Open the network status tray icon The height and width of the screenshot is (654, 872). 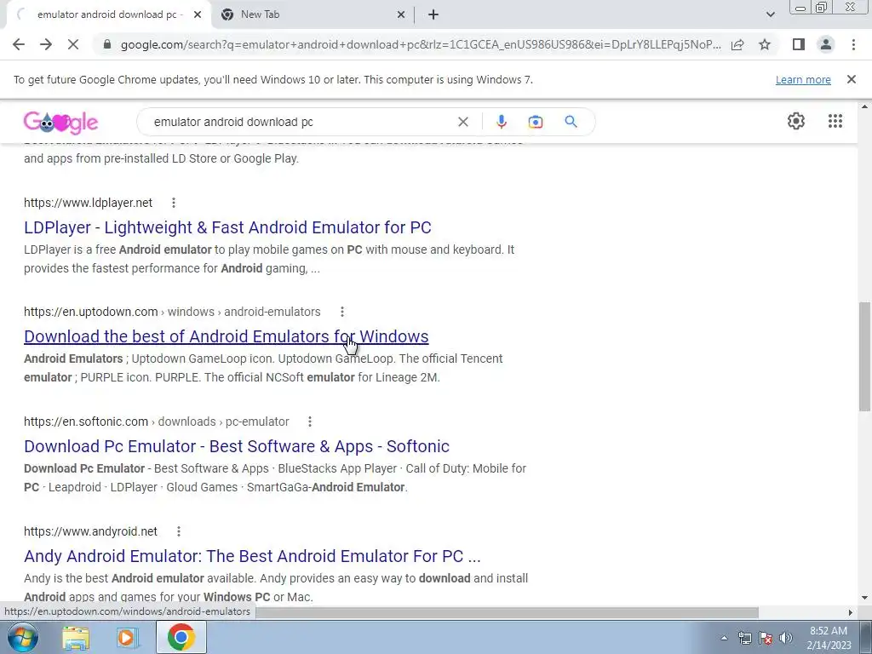(x=744, y=638)
